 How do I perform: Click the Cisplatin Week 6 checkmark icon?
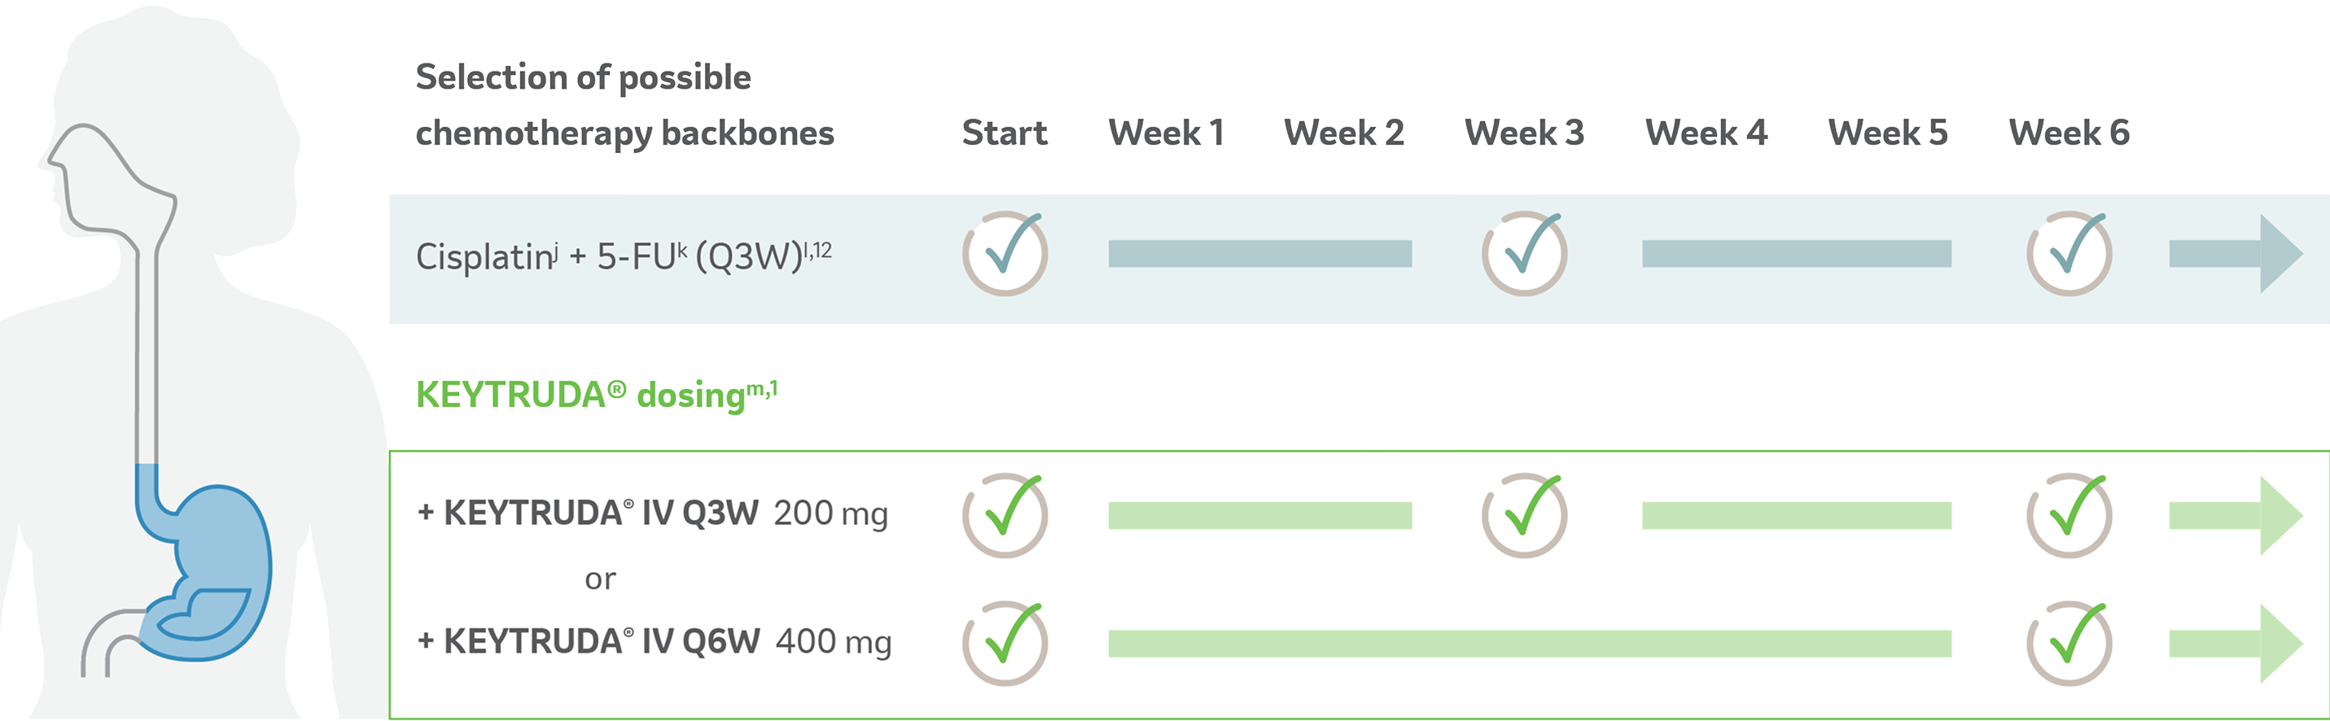point(2069,253)
